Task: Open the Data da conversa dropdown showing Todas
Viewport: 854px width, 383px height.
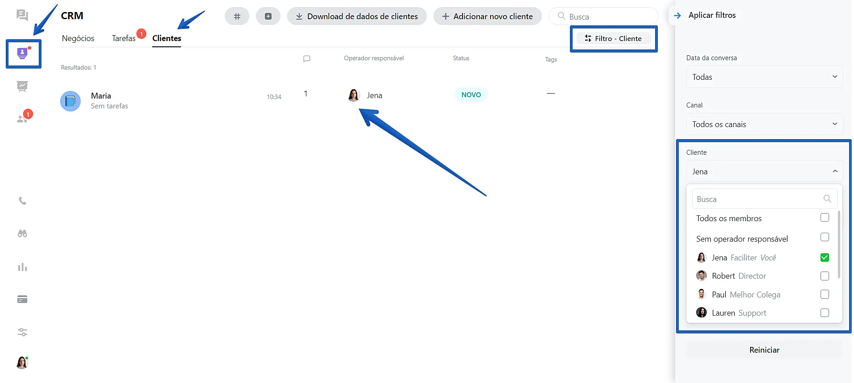Action: [764, 77]
